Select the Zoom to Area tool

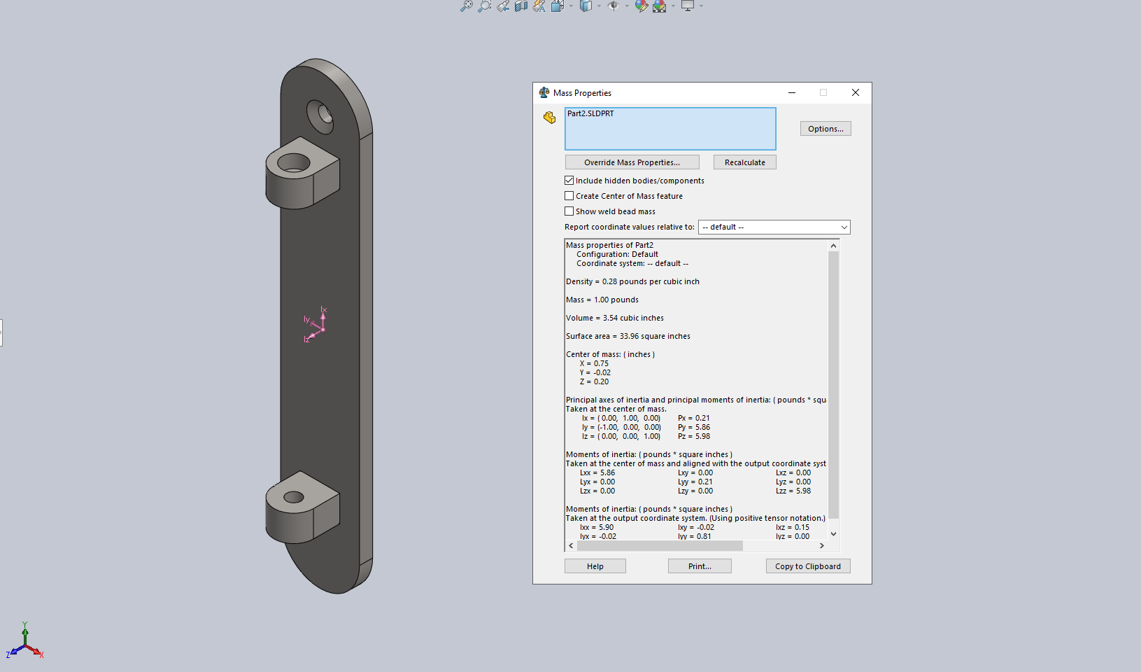484,6
